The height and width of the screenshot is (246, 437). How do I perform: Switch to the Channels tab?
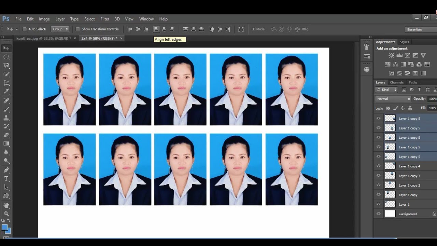click(x=397, y=82)
